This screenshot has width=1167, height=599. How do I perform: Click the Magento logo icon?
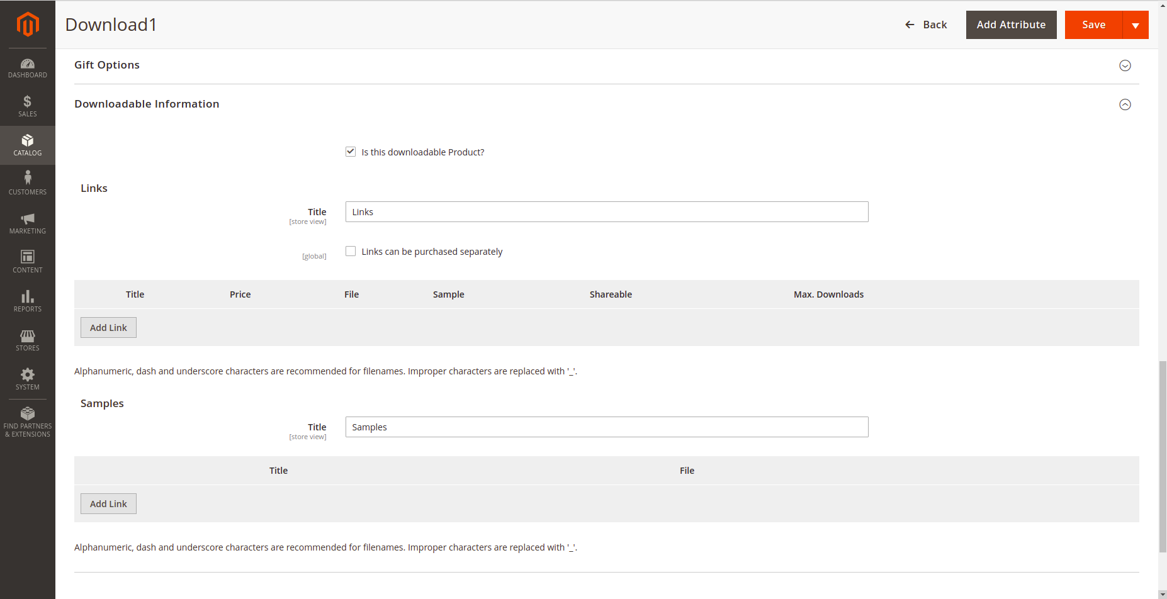coord(28,25)
